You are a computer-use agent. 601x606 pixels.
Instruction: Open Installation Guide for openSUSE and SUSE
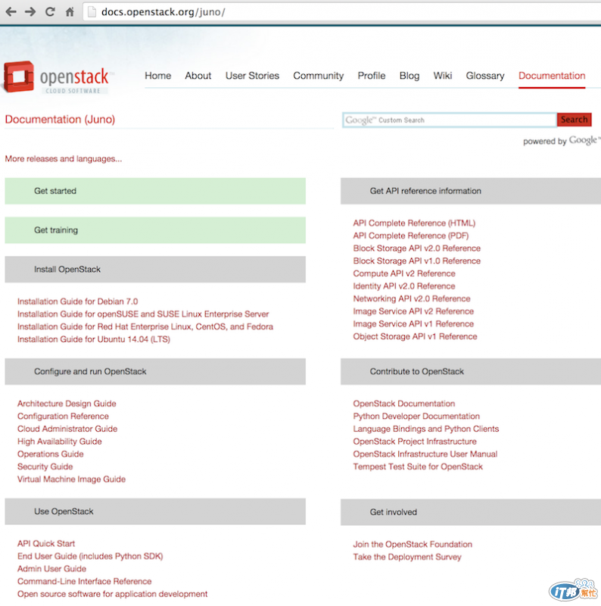tap(143, 314)
